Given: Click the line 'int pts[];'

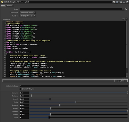Looking at the screenshot, I should (11, 43).
